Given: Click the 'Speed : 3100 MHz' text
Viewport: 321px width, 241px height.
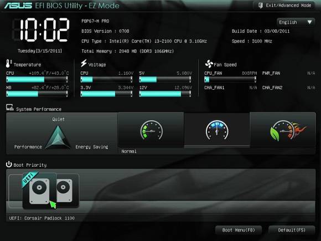Looking at the screenshot, I should click(x=252, y=41).
